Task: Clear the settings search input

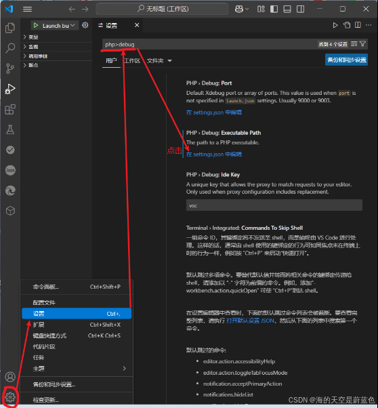Action: click(354, 44)
